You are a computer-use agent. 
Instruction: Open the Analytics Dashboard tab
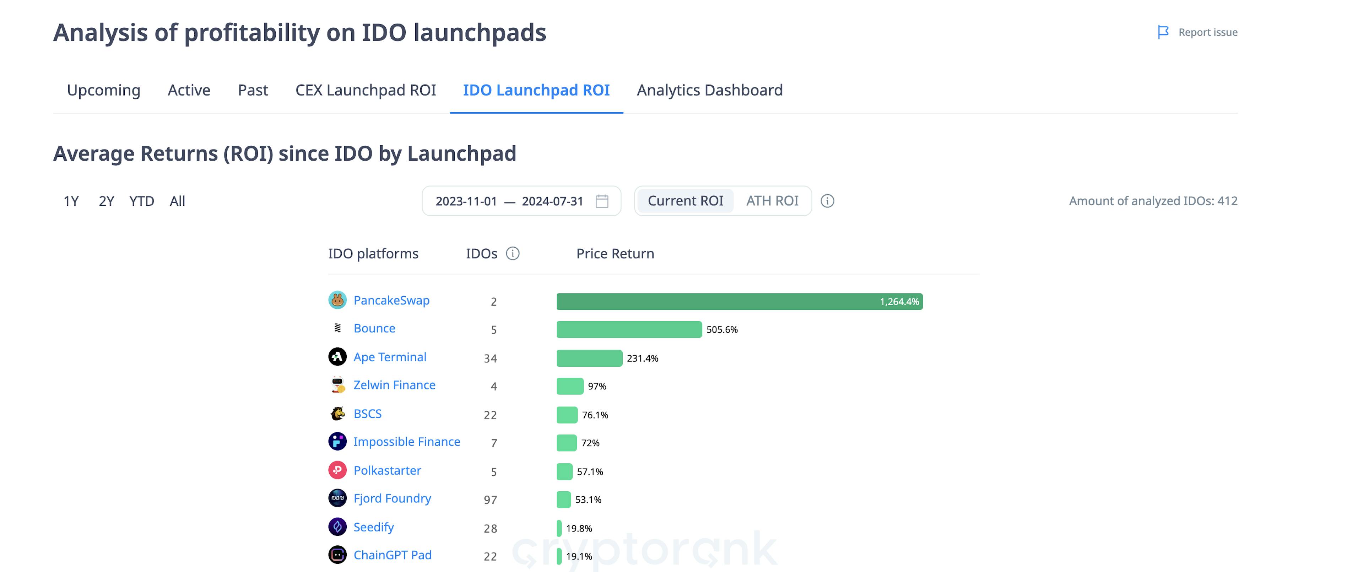tap(710, 90)
